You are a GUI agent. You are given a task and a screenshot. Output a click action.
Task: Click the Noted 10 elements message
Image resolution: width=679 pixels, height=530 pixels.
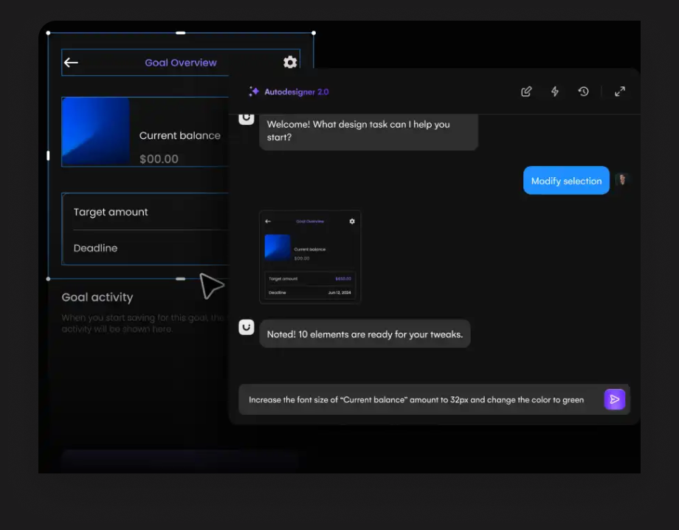coord(365,334)
